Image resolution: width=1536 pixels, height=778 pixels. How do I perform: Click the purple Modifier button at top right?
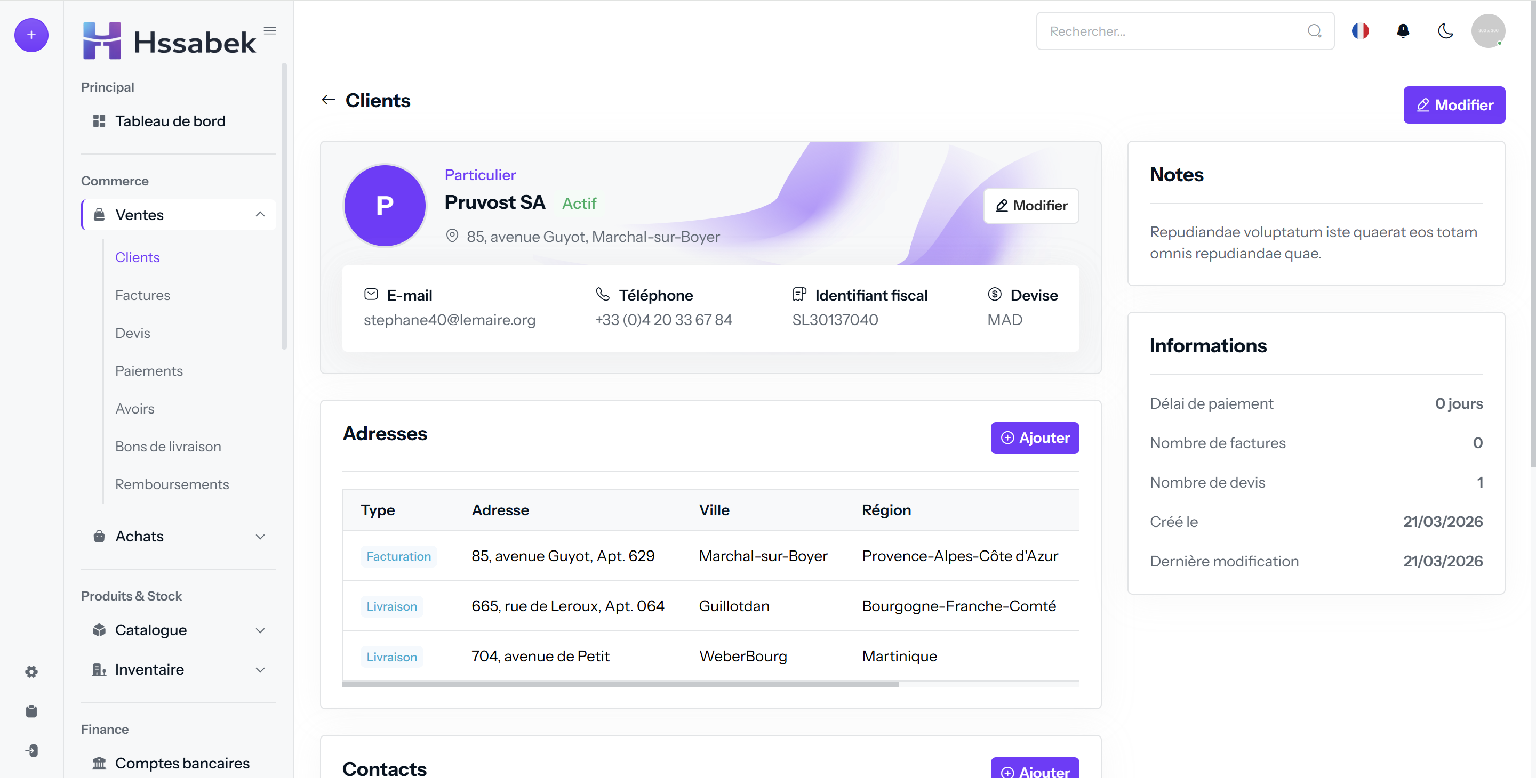pyautogui.click(x=1454, y=105)
